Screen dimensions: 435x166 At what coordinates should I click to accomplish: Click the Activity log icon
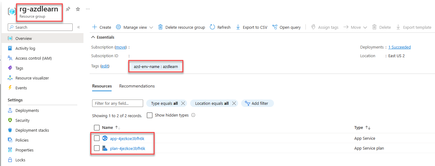pos(10,48)
